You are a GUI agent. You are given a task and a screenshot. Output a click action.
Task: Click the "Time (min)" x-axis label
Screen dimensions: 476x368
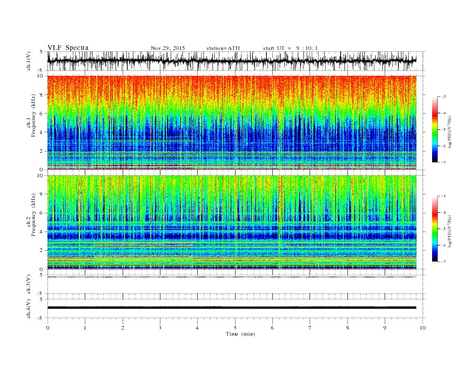click(240, 334)
